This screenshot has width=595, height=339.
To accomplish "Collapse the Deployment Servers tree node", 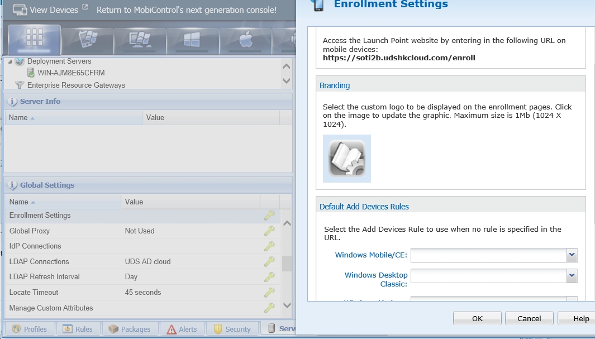I will tap(11, 61).
